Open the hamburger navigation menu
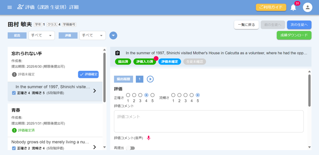The width and height of the screenshot is (319, 155). pos(10,7)
